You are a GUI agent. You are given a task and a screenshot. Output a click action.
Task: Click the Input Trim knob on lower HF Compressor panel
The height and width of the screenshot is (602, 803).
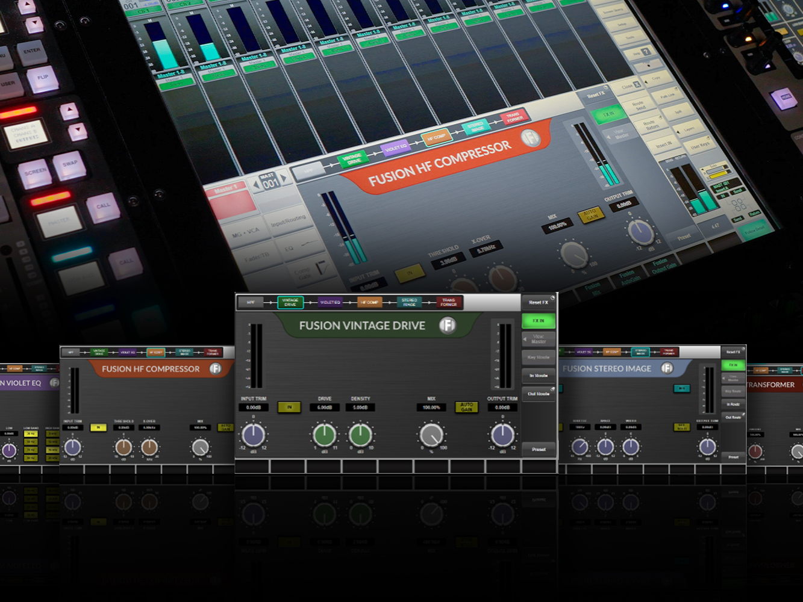pos(72,447)
